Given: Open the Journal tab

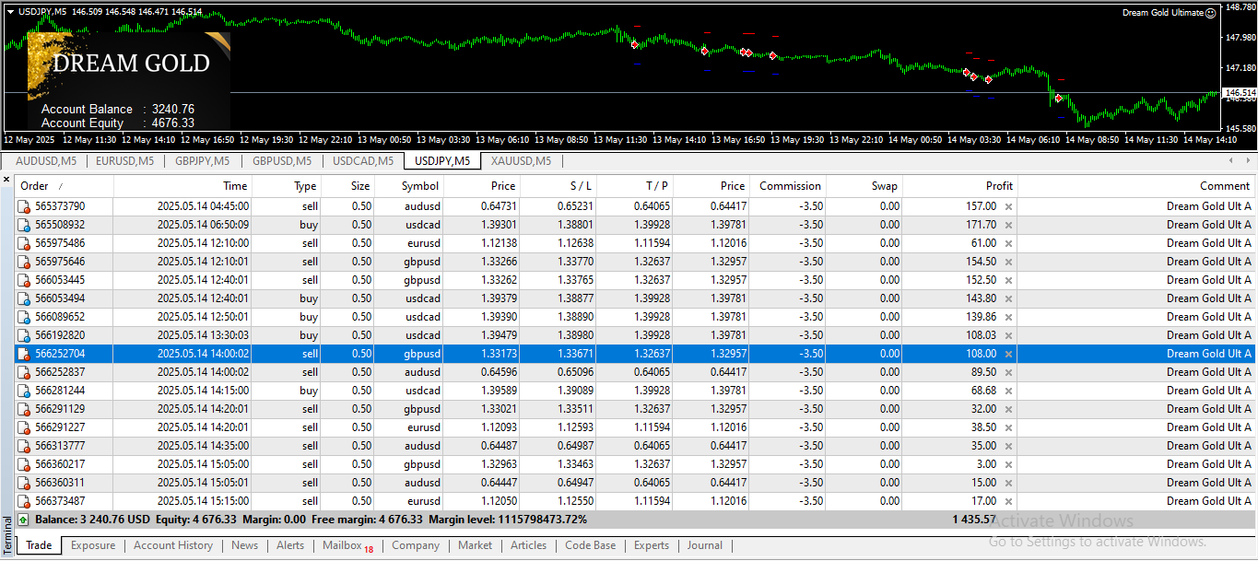Looking at the screenshot, I should (x=705, y=545).
